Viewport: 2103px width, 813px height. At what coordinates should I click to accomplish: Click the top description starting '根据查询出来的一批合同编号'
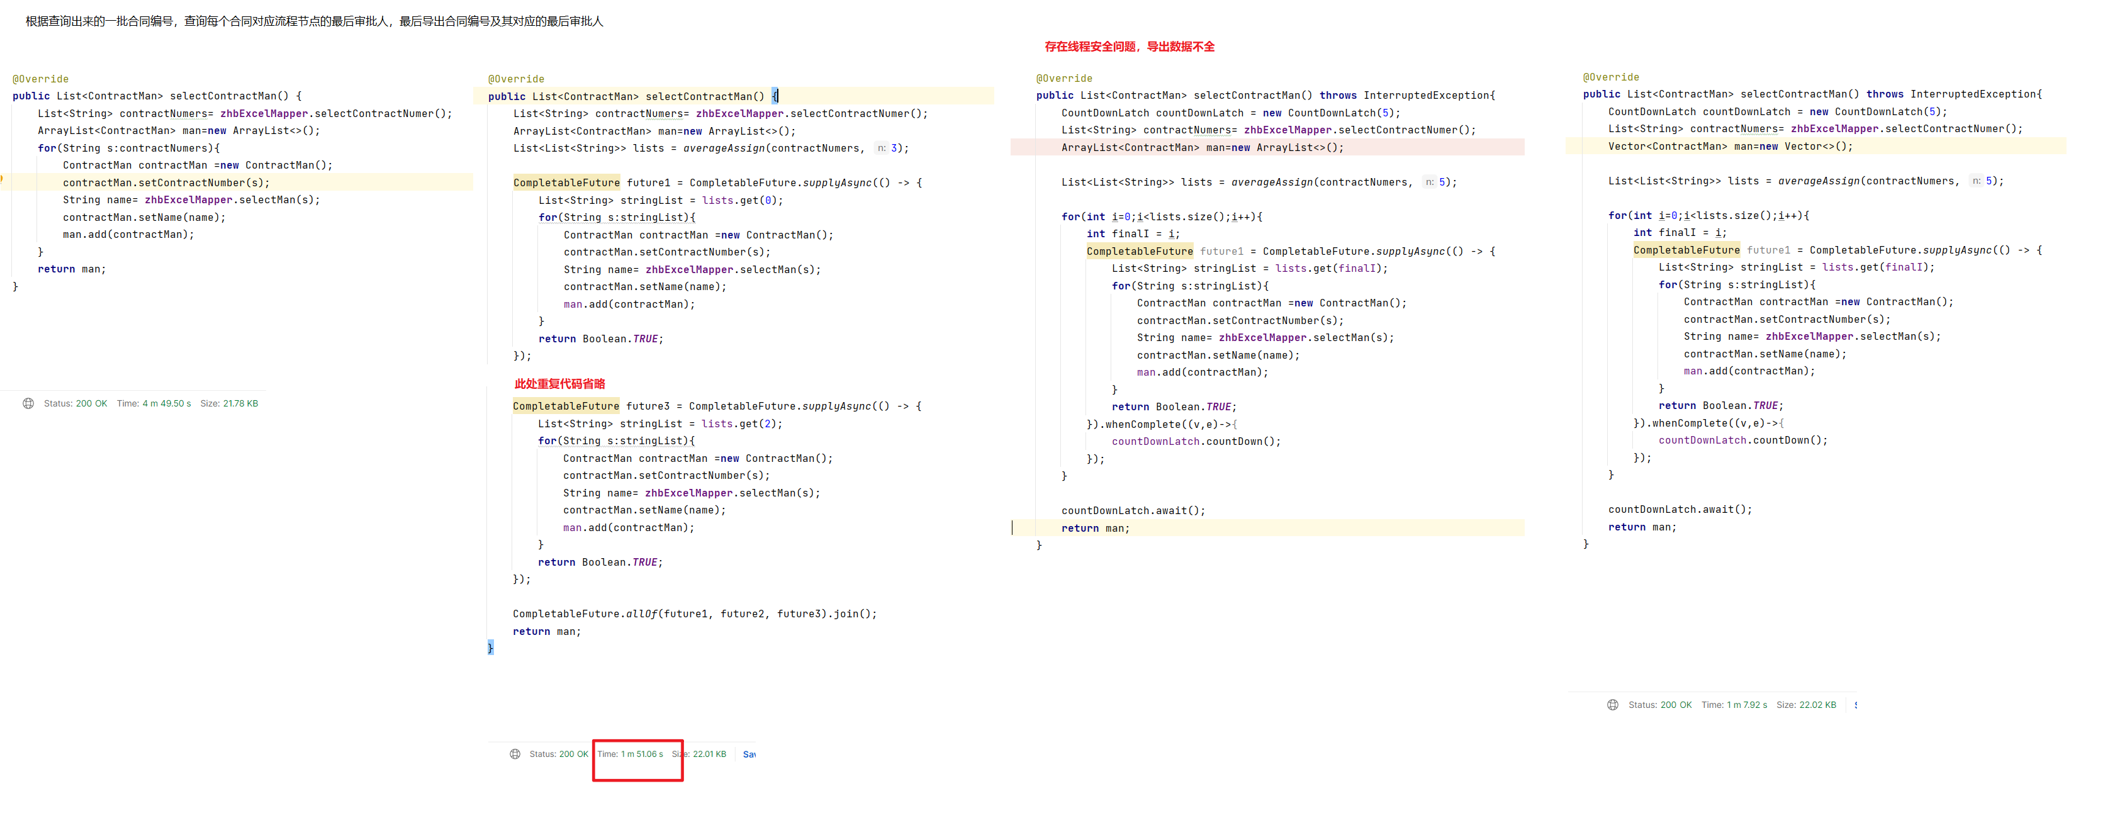click(314, 21)
